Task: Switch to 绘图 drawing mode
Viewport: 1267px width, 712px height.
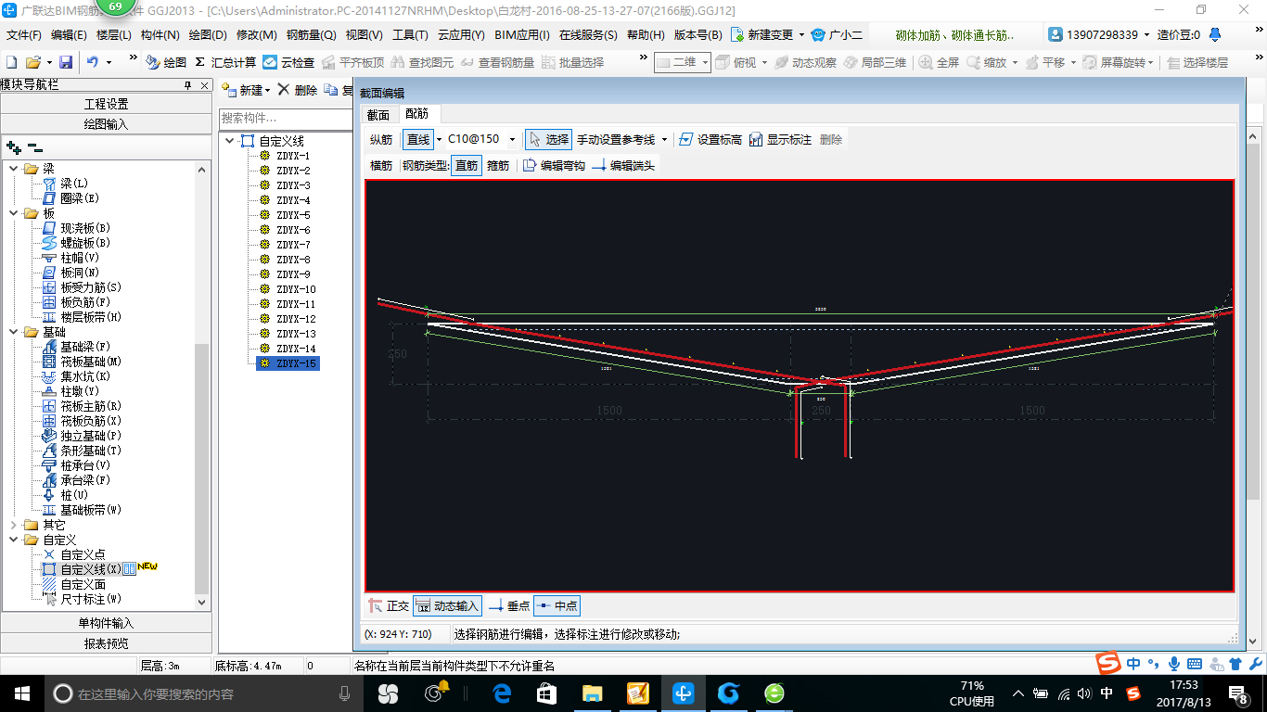Action: pyautogui.click(x=165, y=62)
